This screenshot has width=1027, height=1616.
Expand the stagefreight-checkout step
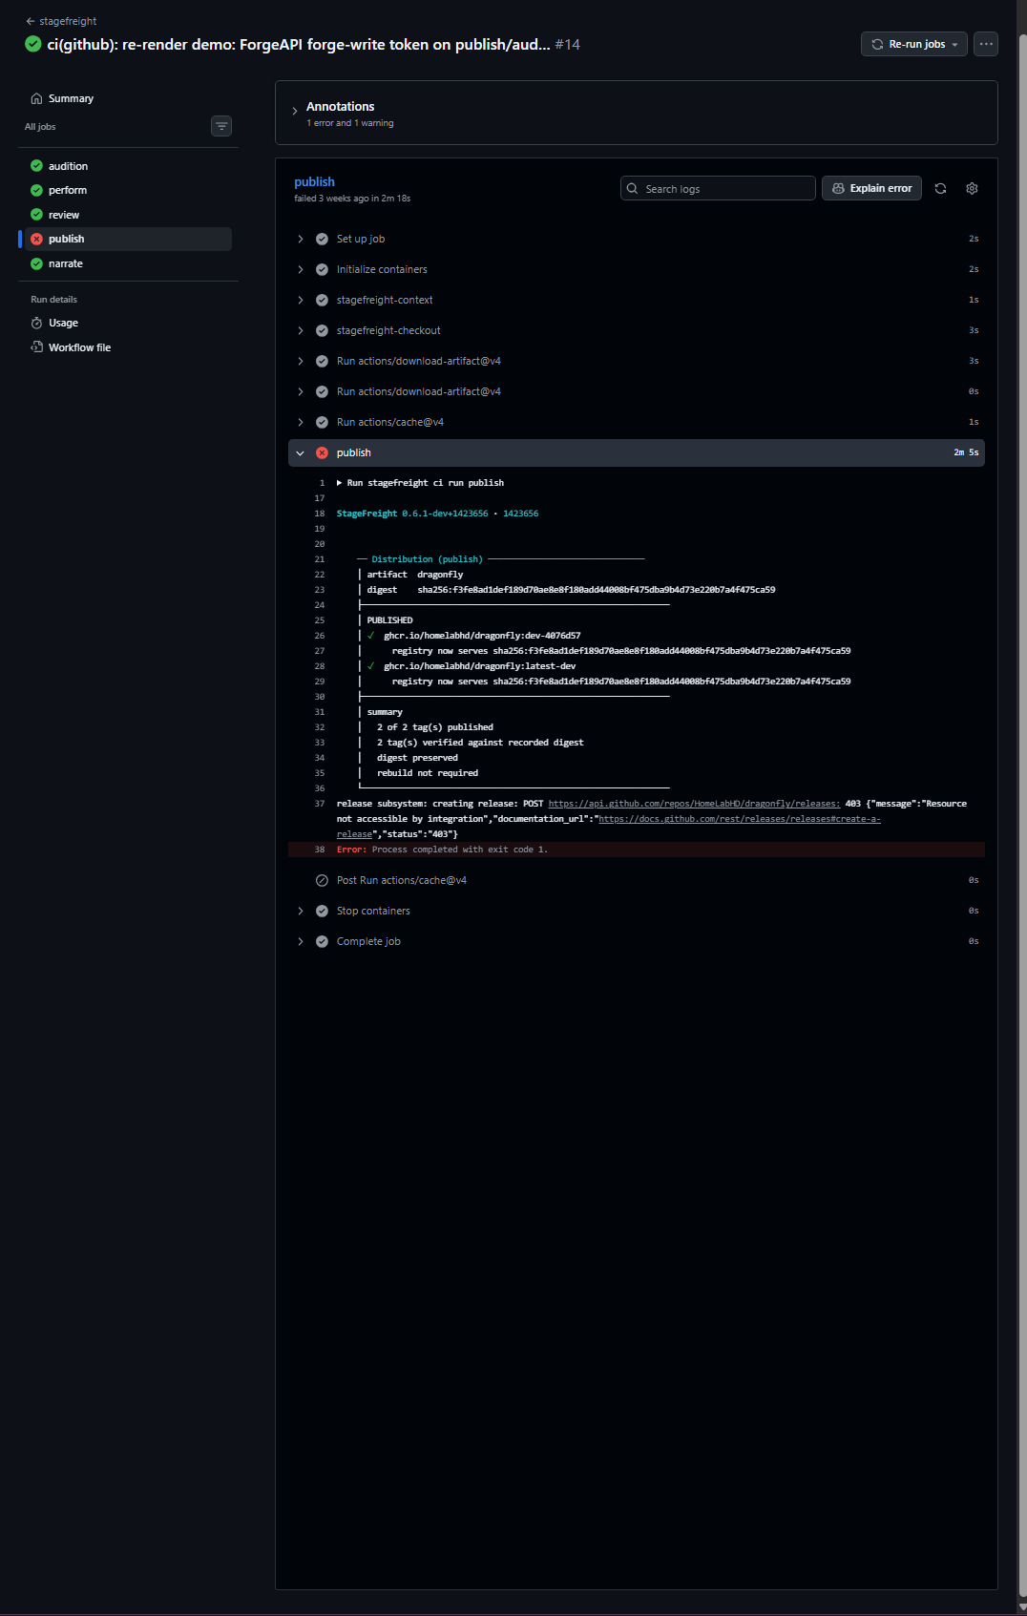637,330
